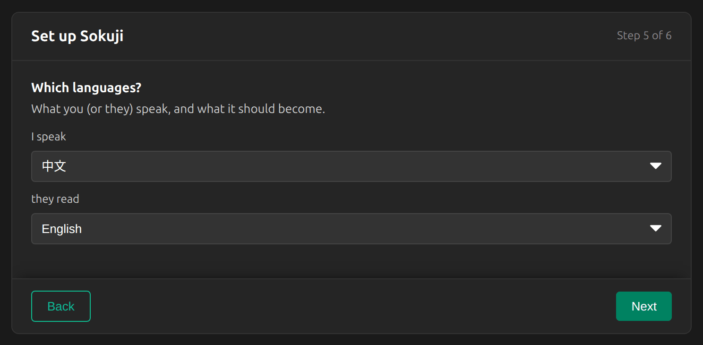Click empty header space between title and step counter
The width and height of the screenshot is (703, 345).
(369, 36)
